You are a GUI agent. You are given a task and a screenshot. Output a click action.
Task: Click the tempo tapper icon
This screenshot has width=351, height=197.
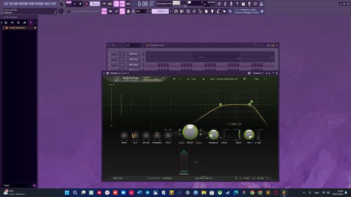pyautogui.click(x=218, y=11)
